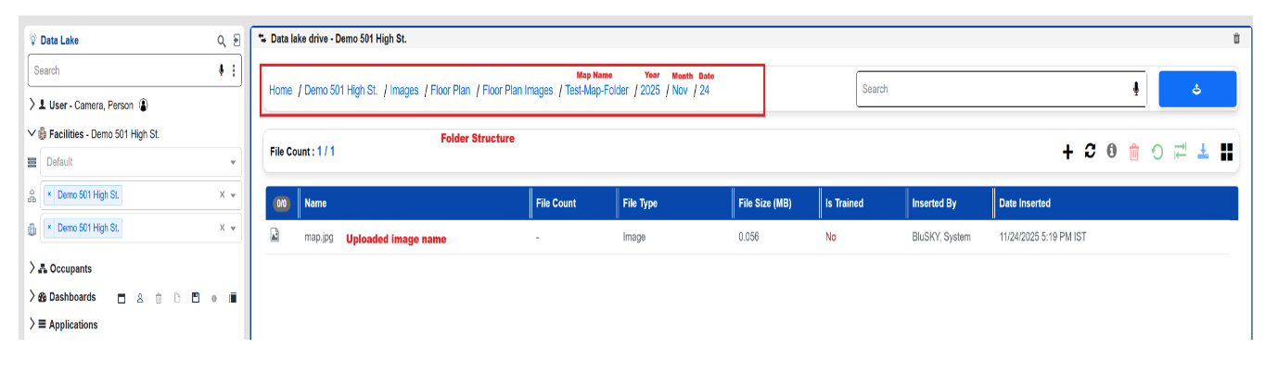Click the blue upload button
This screenshot has height=372, width=1278.
1196,90
